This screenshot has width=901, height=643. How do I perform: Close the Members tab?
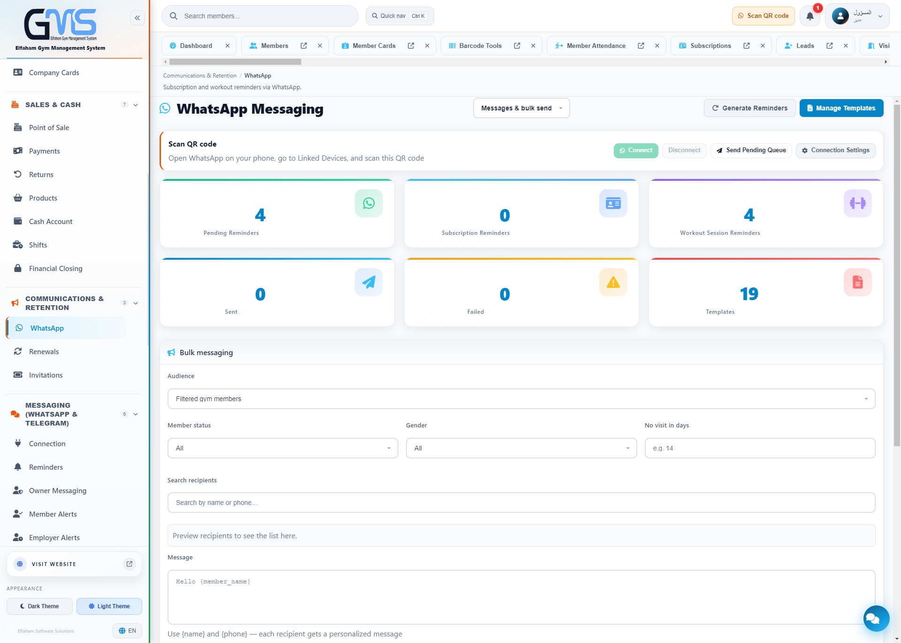pos(320,46)
